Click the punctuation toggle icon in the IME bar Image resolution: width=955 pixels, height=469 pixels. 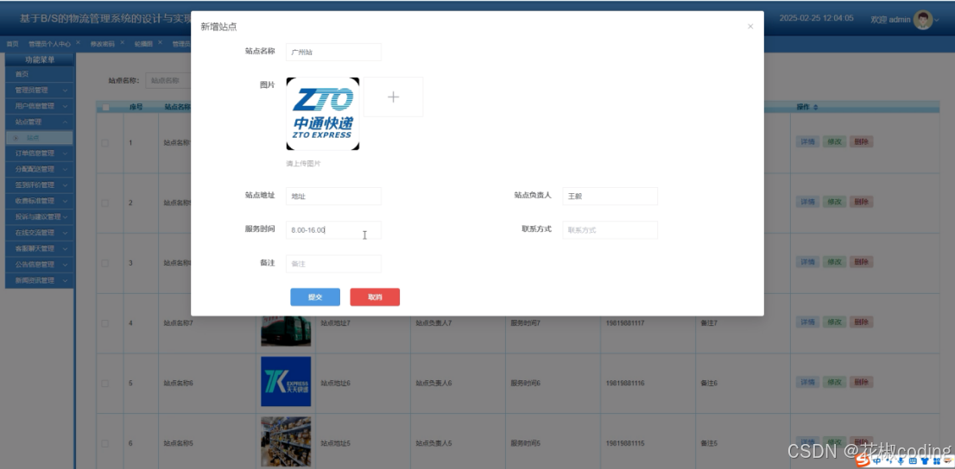pyautogui.click(x=889, y=461)
